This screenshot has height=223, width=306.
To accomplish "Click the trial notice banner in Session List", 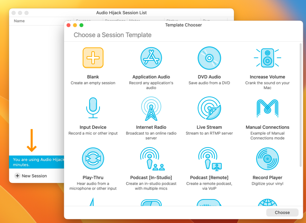I will click(x=37, y=162).
